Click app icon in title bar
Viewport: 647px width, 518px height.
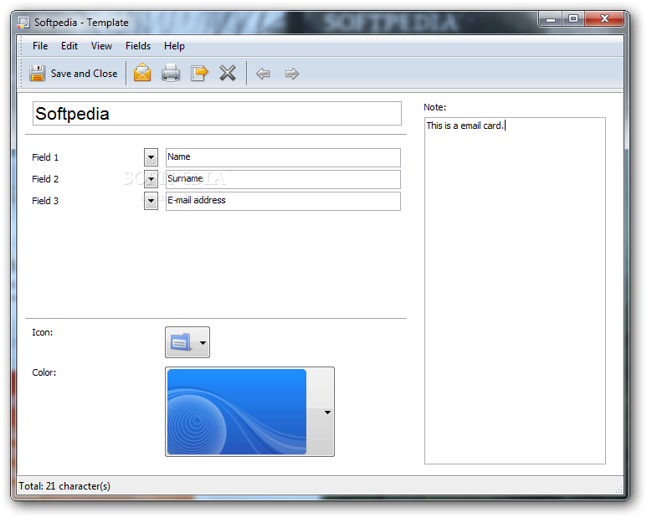click(23, 23)
